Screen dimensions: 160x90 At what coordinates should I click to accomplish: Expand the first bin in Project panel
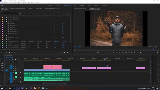[x=4, y=18]
